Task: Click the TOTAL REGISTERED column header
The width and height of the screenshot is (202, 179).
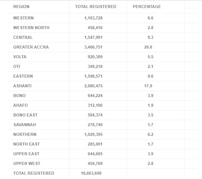Action: pos(96,7)
